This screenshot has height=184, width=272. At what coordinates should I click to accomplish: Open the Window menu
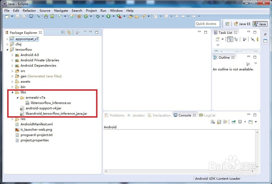click(116, 11)
